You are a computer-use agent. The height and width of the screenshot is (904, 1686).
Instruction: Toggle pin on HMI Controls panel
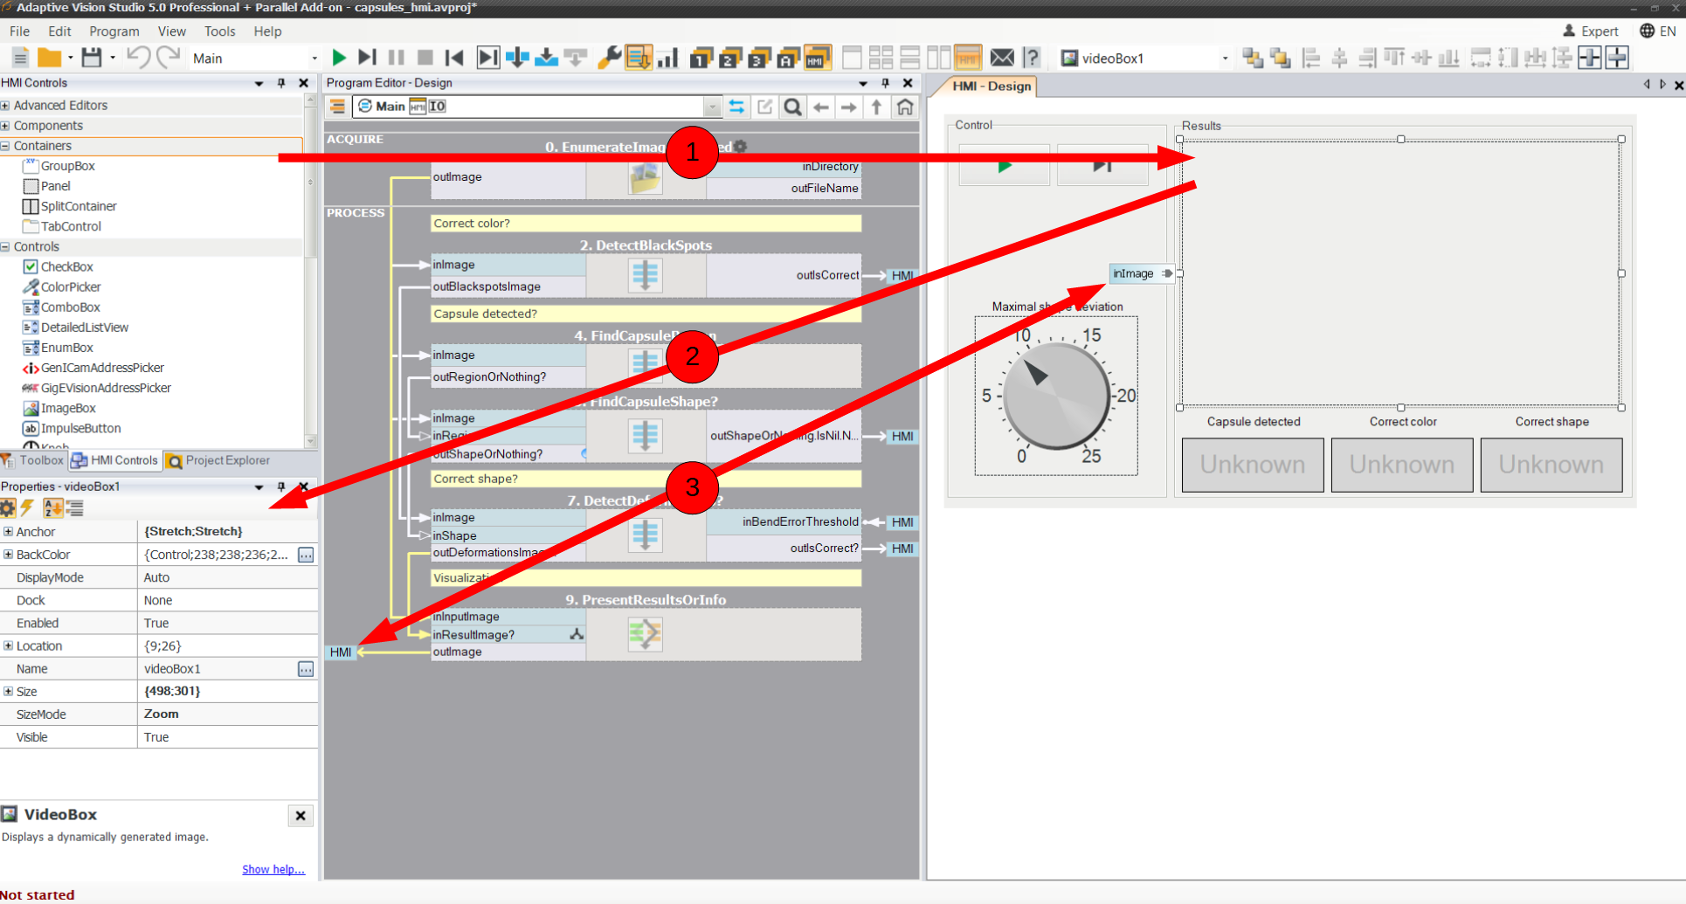point(281,83)
